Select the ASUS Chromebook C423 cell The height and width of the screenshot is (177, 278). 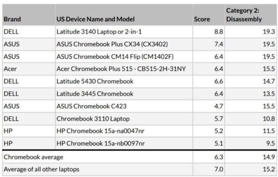coord(91,106)
